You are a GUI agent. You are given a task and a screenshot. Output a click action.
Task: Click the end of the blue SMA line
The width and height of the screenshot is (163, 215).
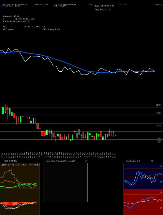155,71
